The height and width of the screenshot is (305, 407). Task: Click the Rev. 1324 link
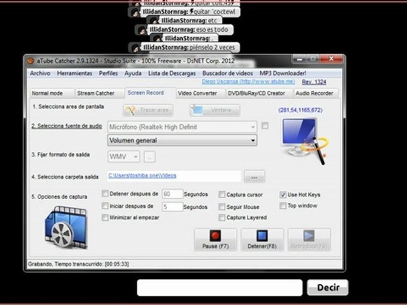coord(314,82)
